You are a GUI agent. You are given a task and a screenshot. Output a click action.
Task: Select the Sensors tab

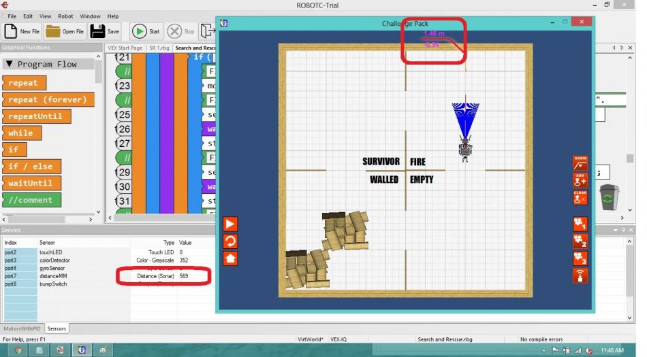[x=57, y=328]
